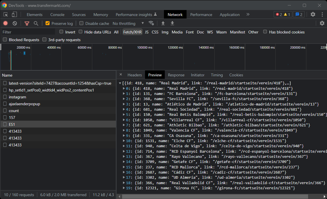Collapse the root JSON array
Screen dimensions: 327x199
tap(120, 83)
